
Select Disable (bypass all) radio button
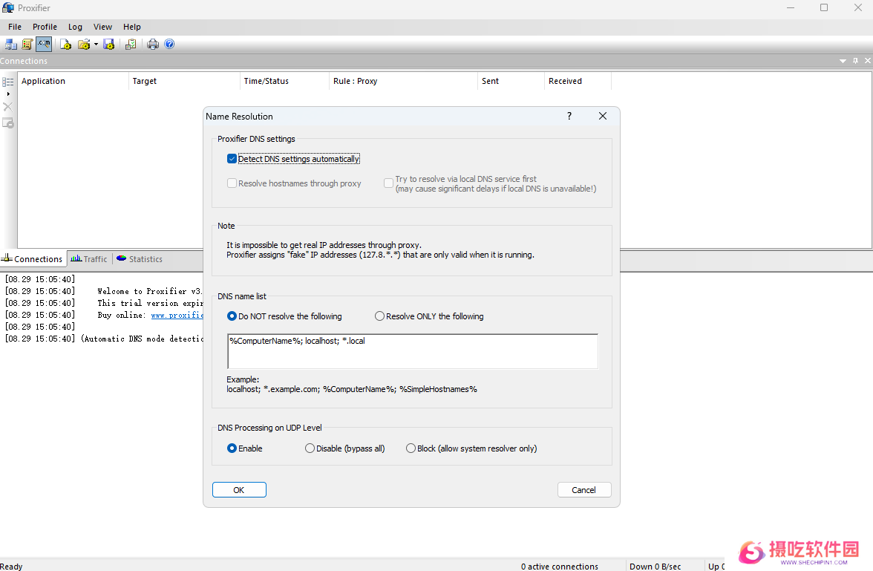click(x=310, y=448)
